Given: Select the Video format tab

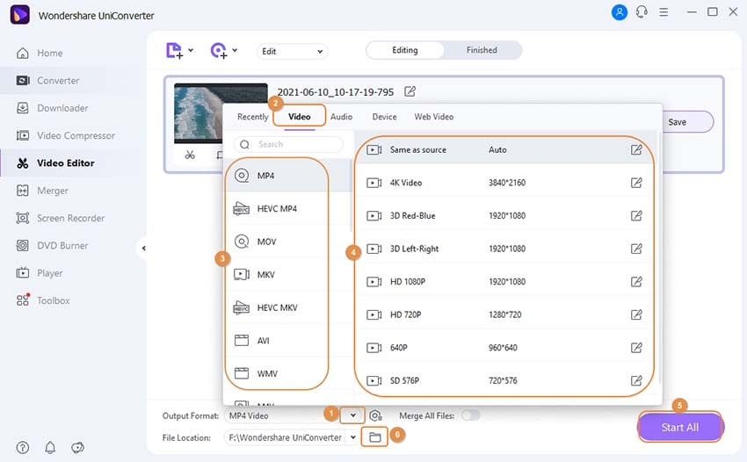Looking at the screenshot, I should tap(299, 117).
